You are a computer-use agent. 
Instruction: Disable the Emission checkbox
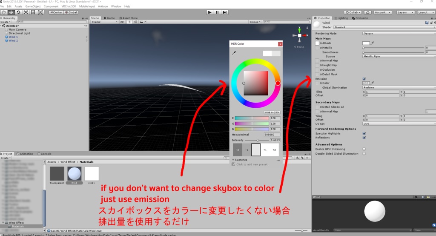tap(364, 79)
